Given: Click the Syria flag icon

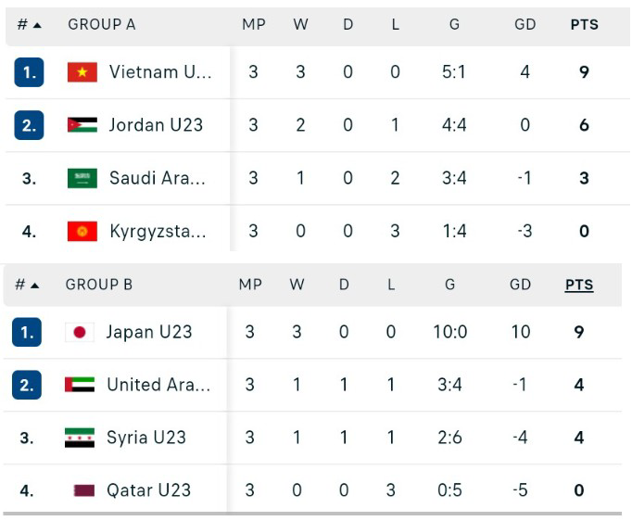Looking at the screenshot, I should (x=80, y=438).
